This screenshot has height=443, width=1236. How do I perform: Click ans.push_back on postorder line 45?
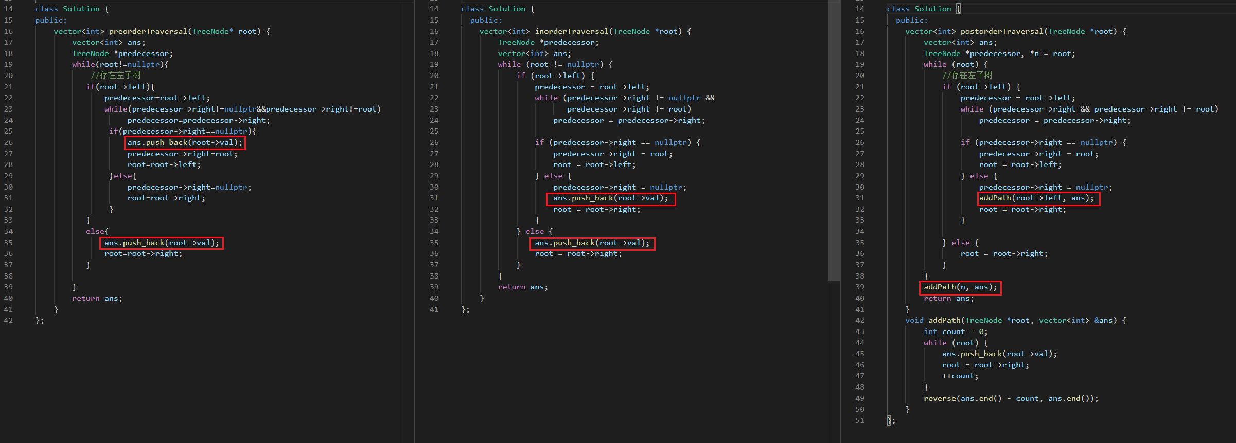coord(999,354)
